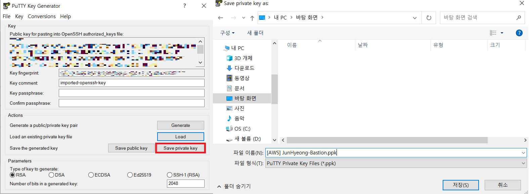Viewport: 529px width, 194px height.
Task: Go forward in the save dialog
Action: 233,18
